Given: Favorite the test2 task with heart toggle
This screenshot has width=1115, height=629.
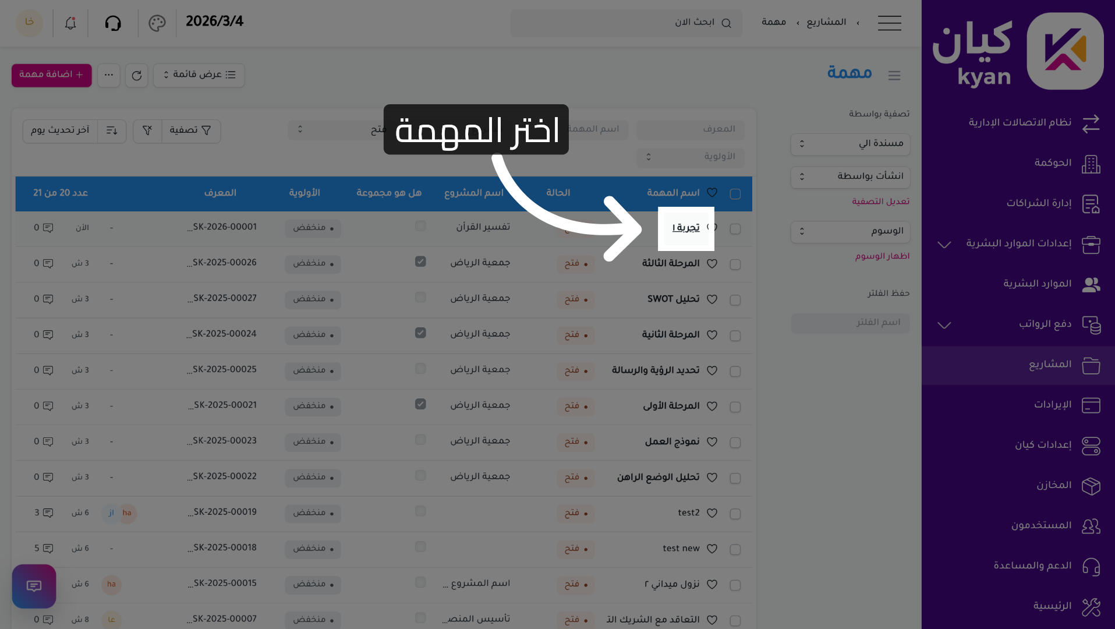Looking at the screenshot, I should (712, 514).
